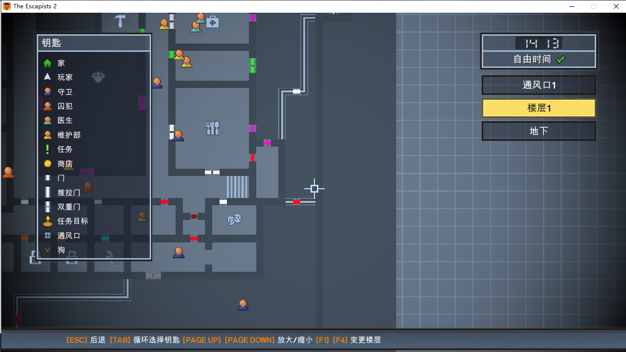This screenshot has height=352, width=626.
Task: Click the 守卫 legend entry text
Action: 65,91
